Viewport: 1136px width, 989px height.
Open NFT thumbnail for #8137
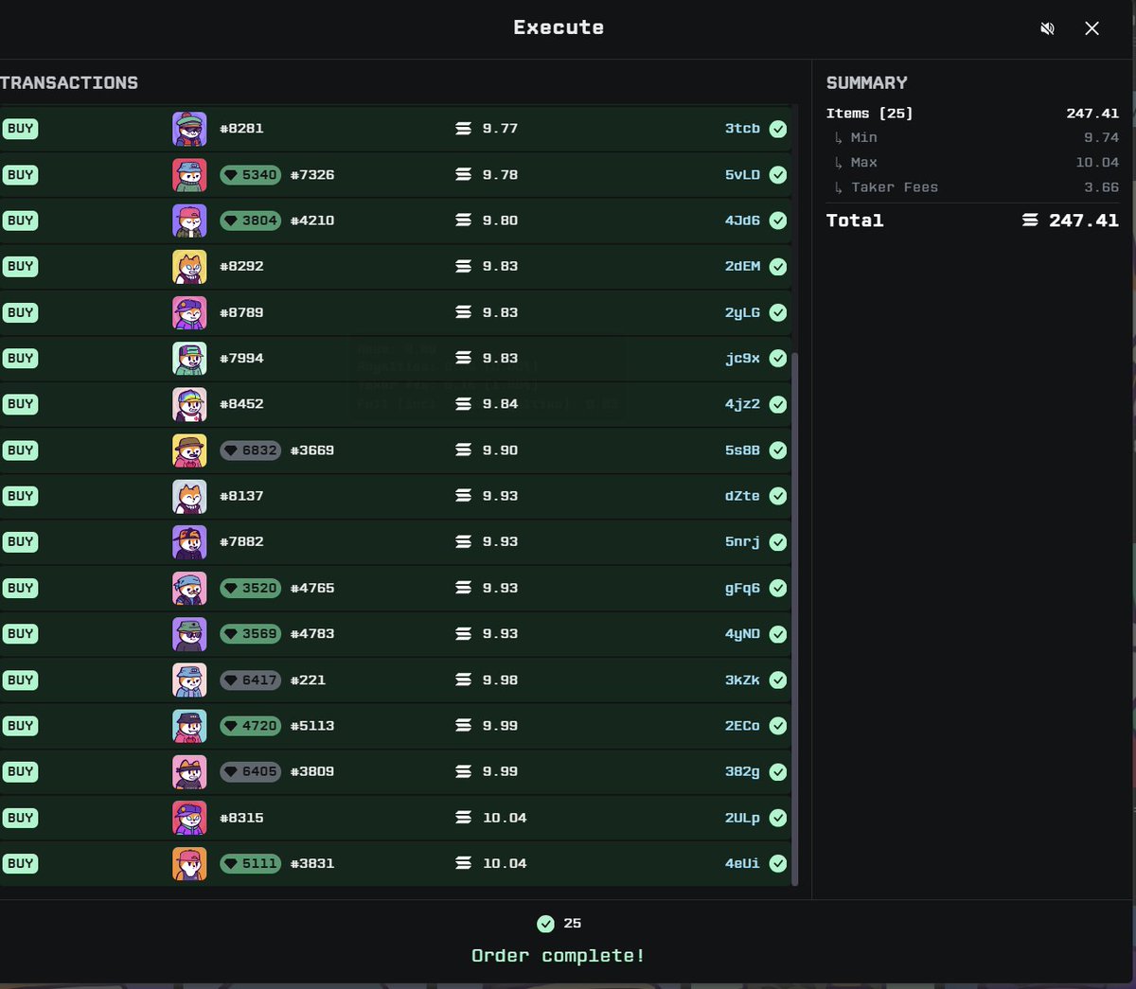(x=189, y=496)
